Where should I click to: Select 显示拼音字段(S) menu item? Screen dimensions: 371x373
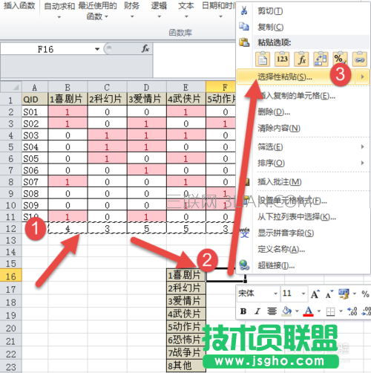pos(286,233)
